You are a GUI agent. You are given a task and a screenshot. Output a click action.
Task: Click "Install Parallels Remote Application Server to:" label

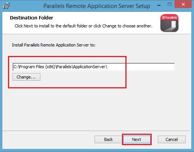pyautogui.click(x=54, y=45)
